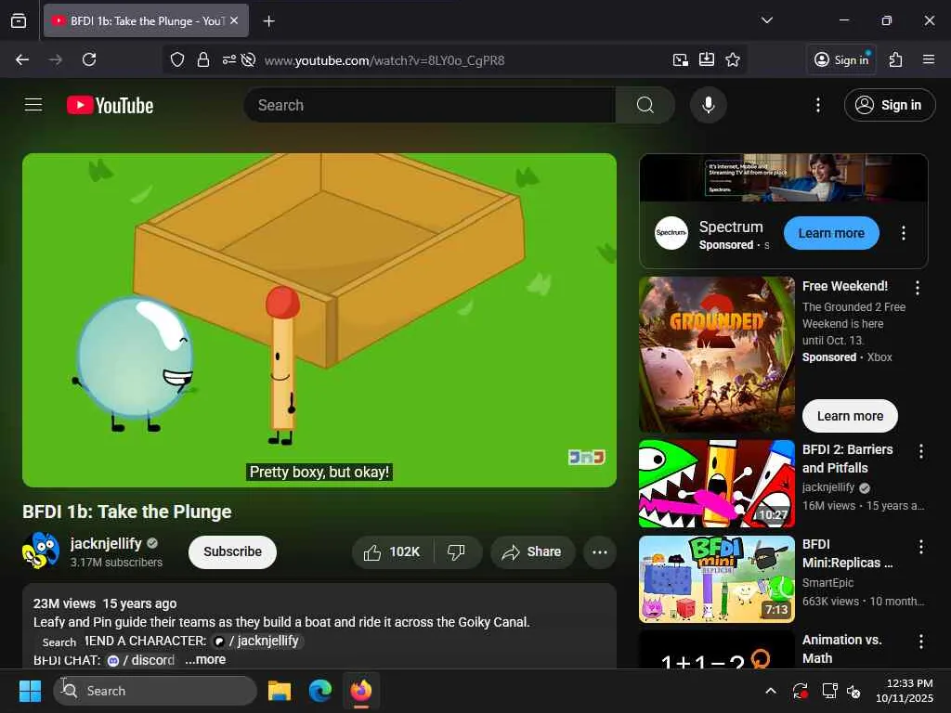View site security via padlock icon
Viewport: 951px width, 713px height.
pos(203,59)
